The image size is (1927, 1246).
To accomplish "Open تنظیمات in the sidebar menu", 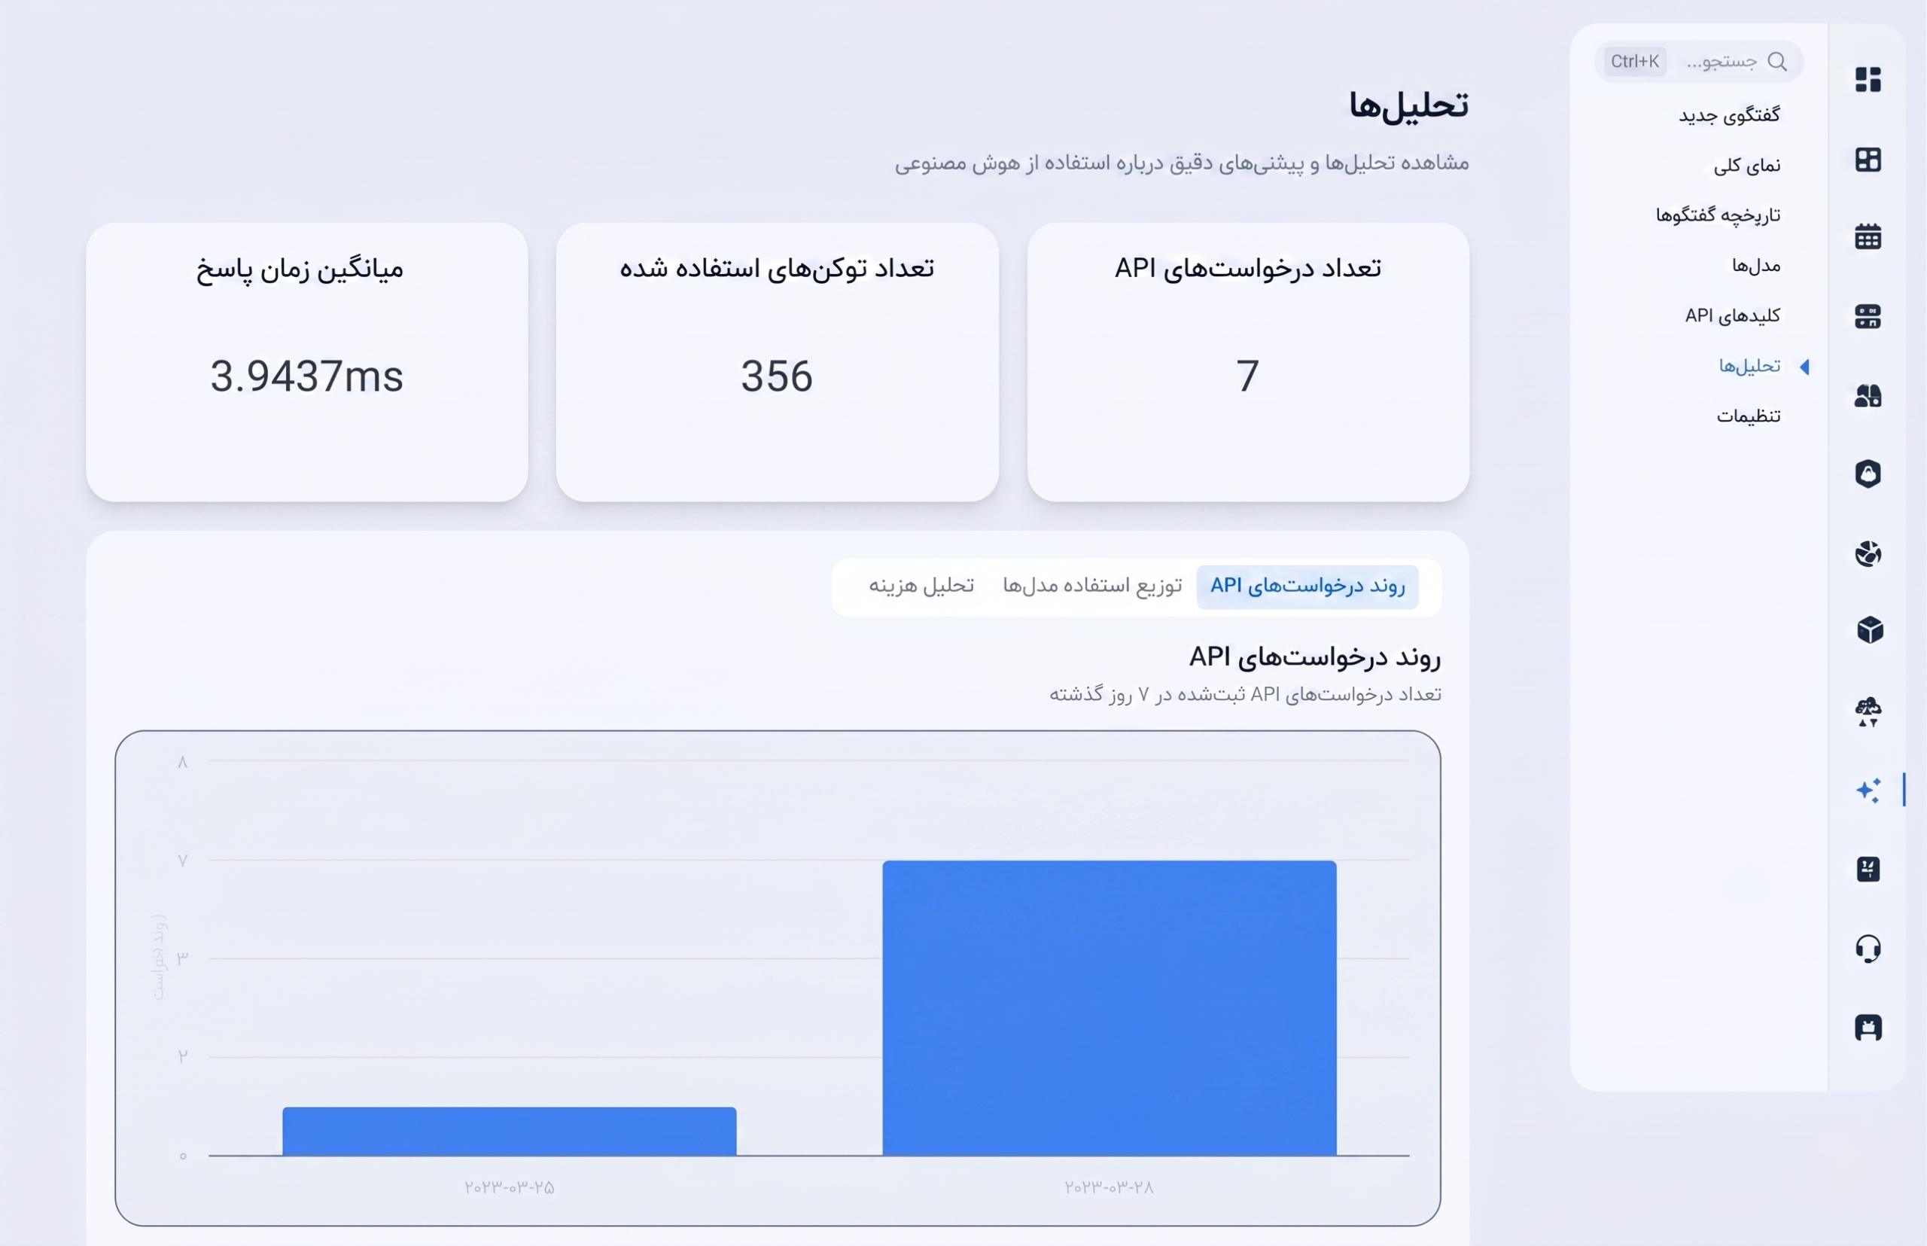I will click(x=1748, y=416).
